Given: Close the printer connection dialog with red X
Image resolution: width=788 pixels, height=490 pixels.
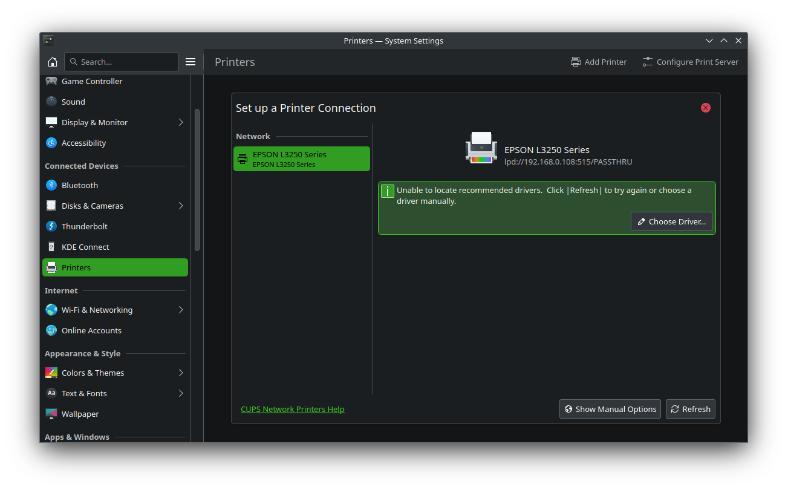Looking at the screenshot, I should [706, 108].
